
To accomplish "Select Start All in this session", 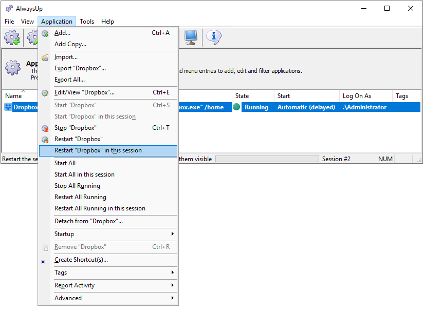I will pos(108,174).
